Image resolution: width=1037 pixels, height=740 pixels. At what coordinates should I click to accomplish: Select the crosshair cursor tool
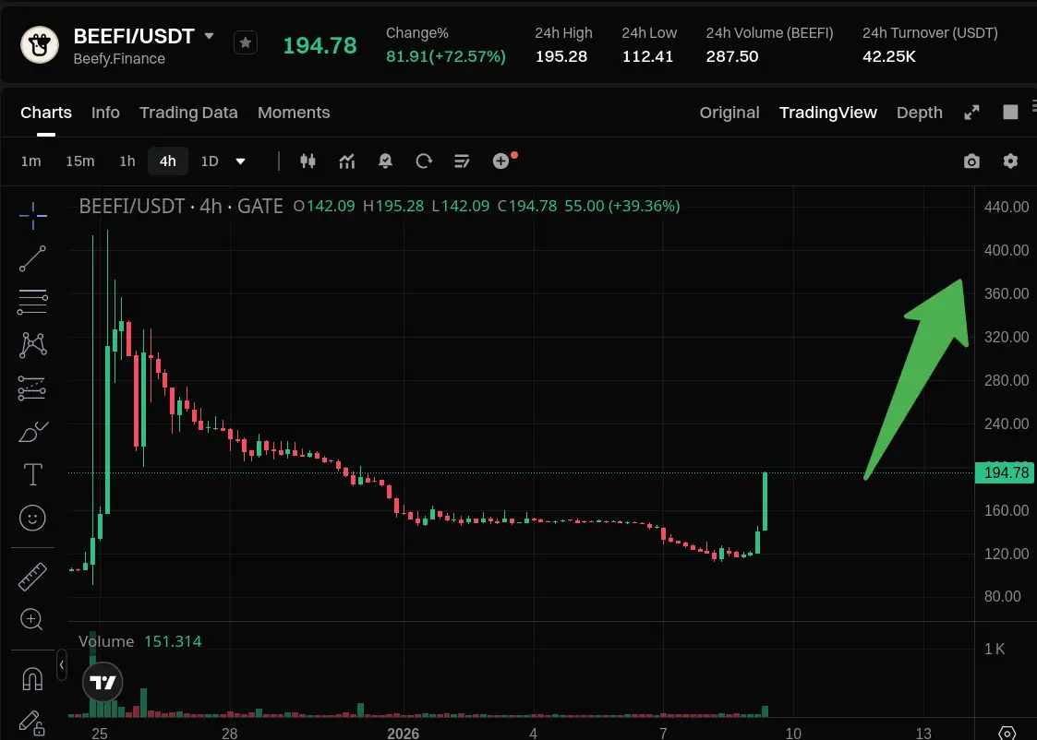pyautogui.click(x=32, y=215)
